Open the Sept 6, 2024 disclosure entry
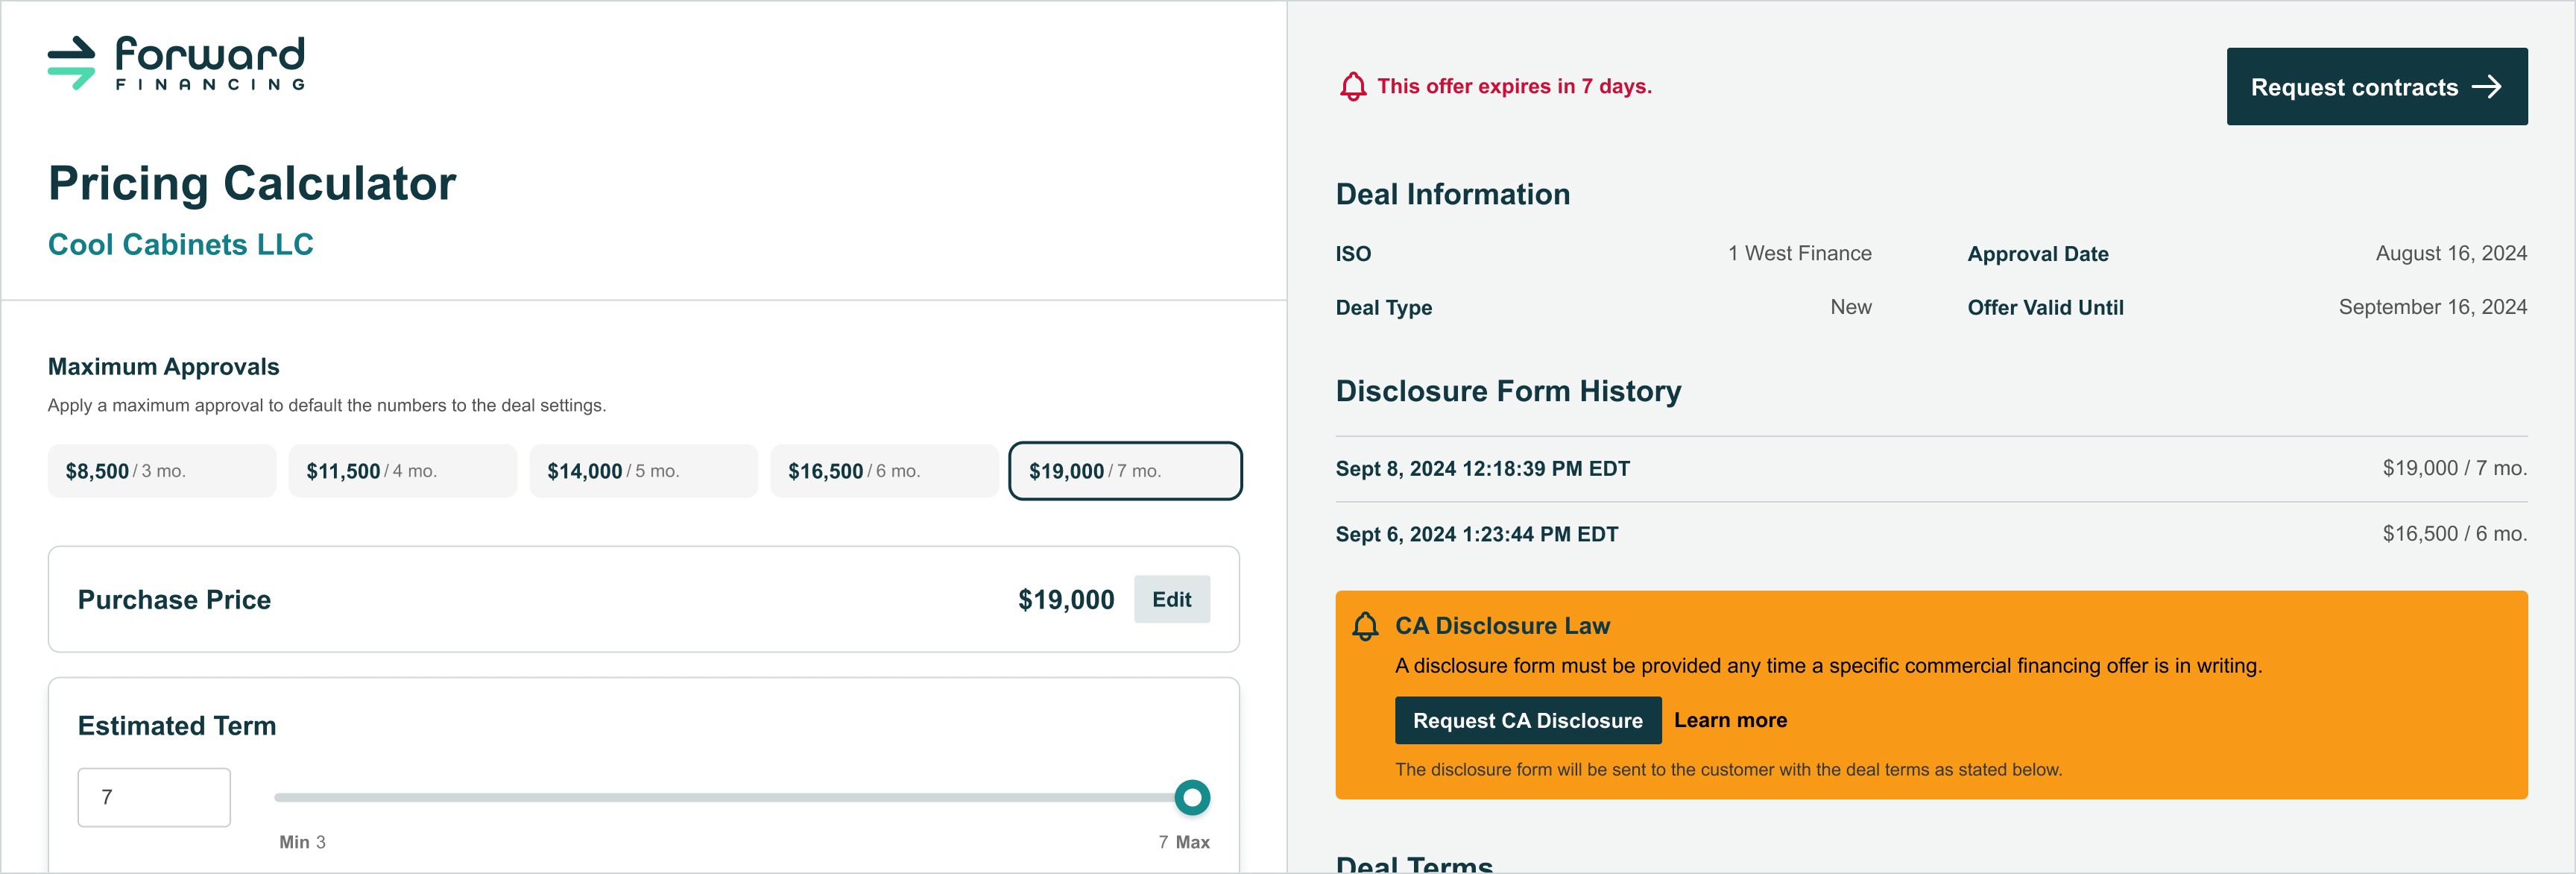 [1931, 534]
